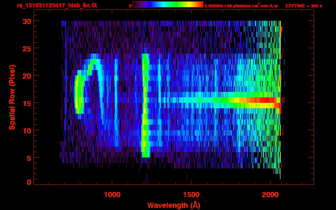Click the vertical emission line near 1216 Å

[145, 105]
